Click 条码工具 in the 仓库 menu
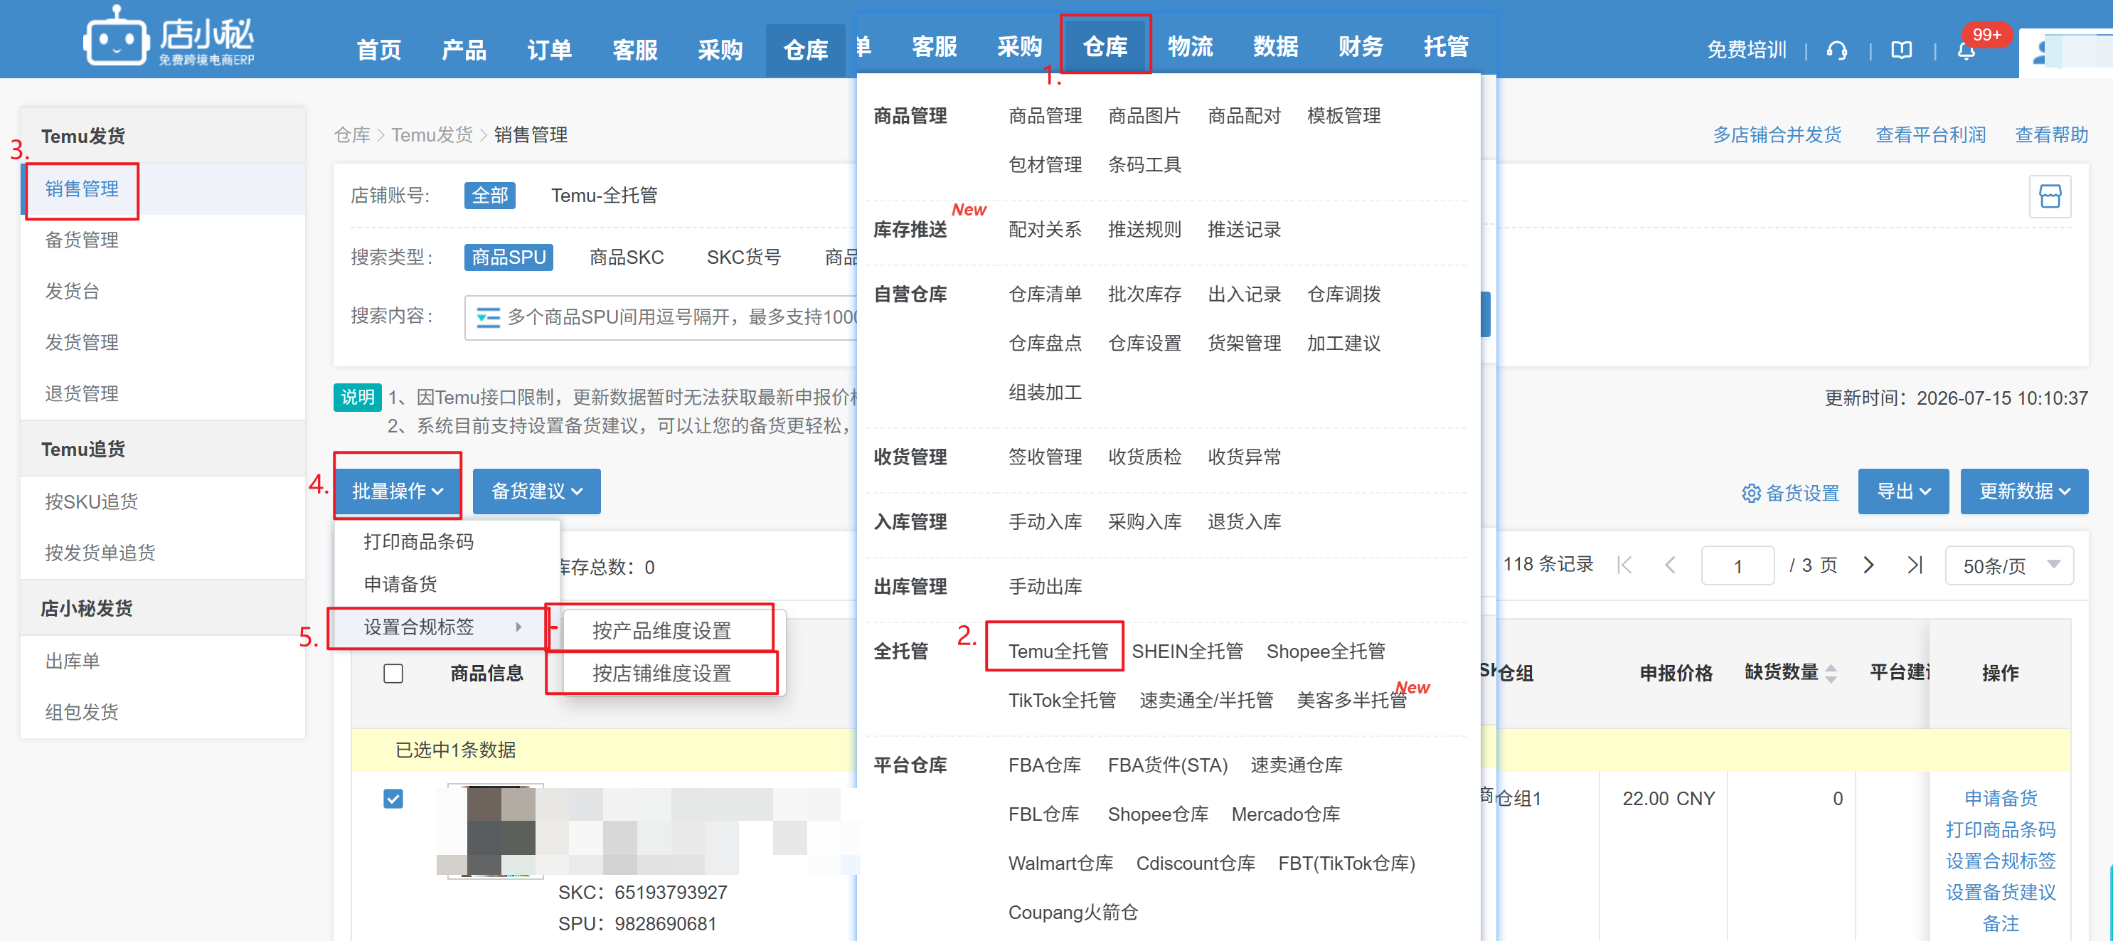This screenshot has height=941, width=2113. click(x=1144, y=164)
